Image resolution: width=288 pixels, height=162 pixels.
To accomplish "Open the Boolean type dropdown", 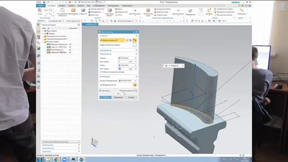I will coord(127,81).
